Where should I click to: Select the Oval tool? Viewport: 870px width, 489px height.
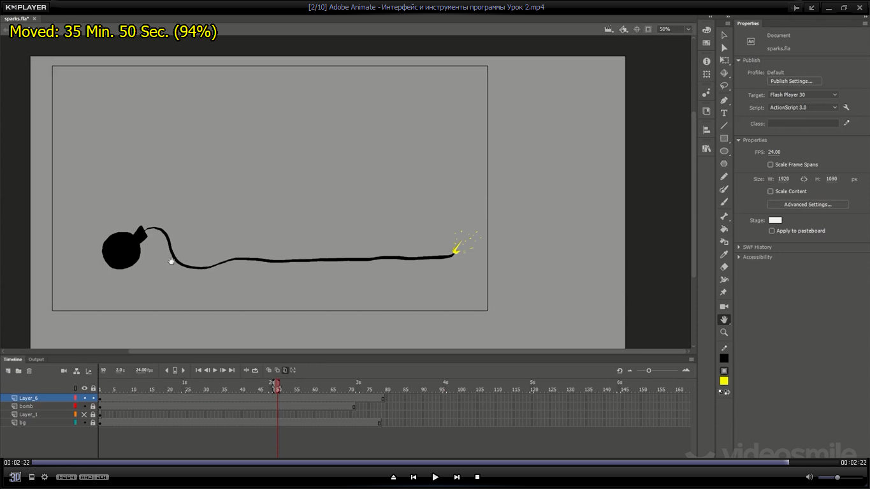pos(724,151)
